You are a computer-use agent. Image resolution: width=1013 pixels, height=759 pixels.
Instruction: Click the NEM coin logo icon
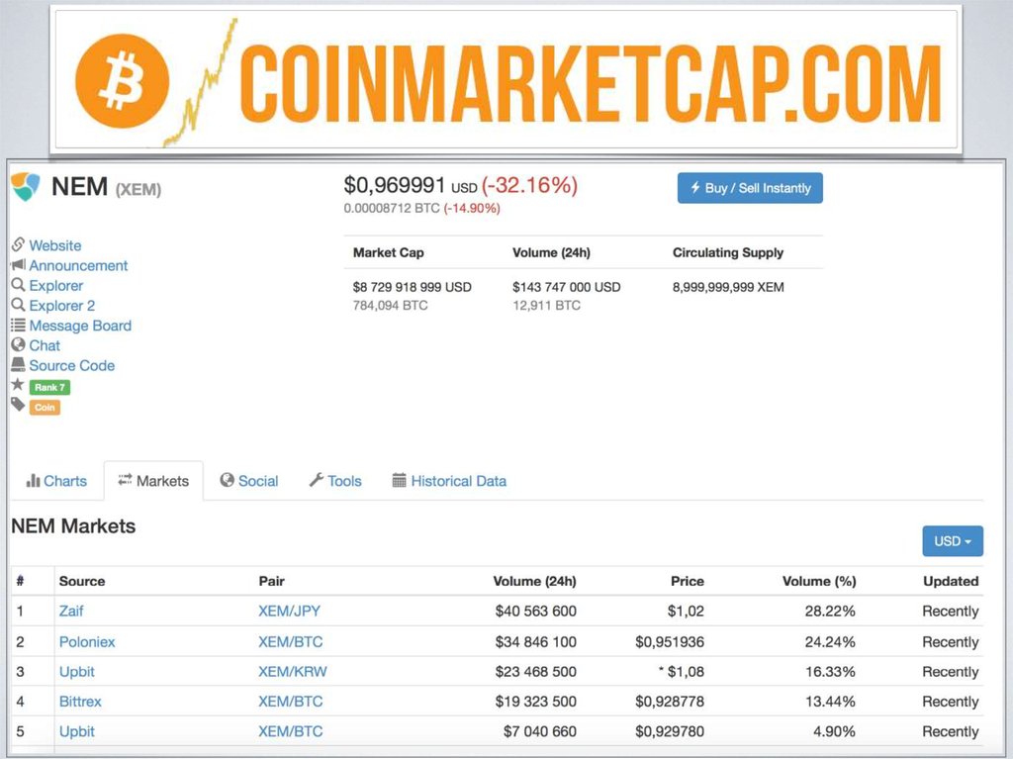26,187
